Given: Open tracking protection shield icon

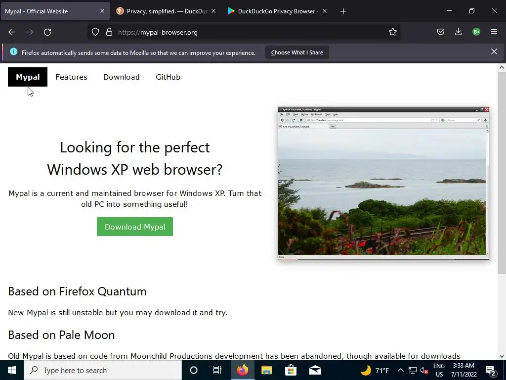Looking at the screenshot, I should (95, 32).
